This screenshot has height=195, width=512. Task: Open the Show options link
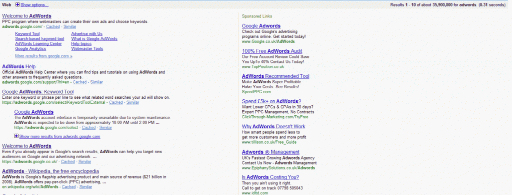(x=34, y=5)
